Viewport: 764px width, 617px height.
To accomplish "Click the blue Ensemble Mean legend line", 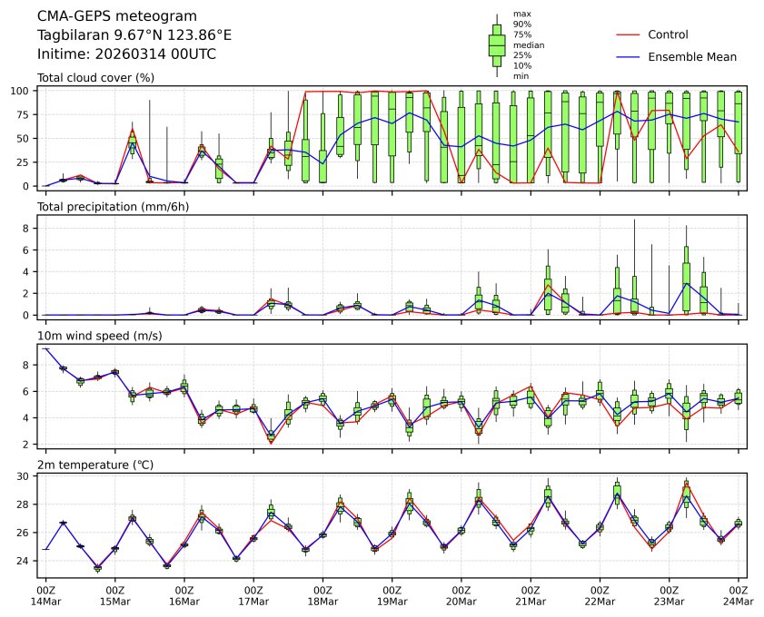I will click(629, 56).
